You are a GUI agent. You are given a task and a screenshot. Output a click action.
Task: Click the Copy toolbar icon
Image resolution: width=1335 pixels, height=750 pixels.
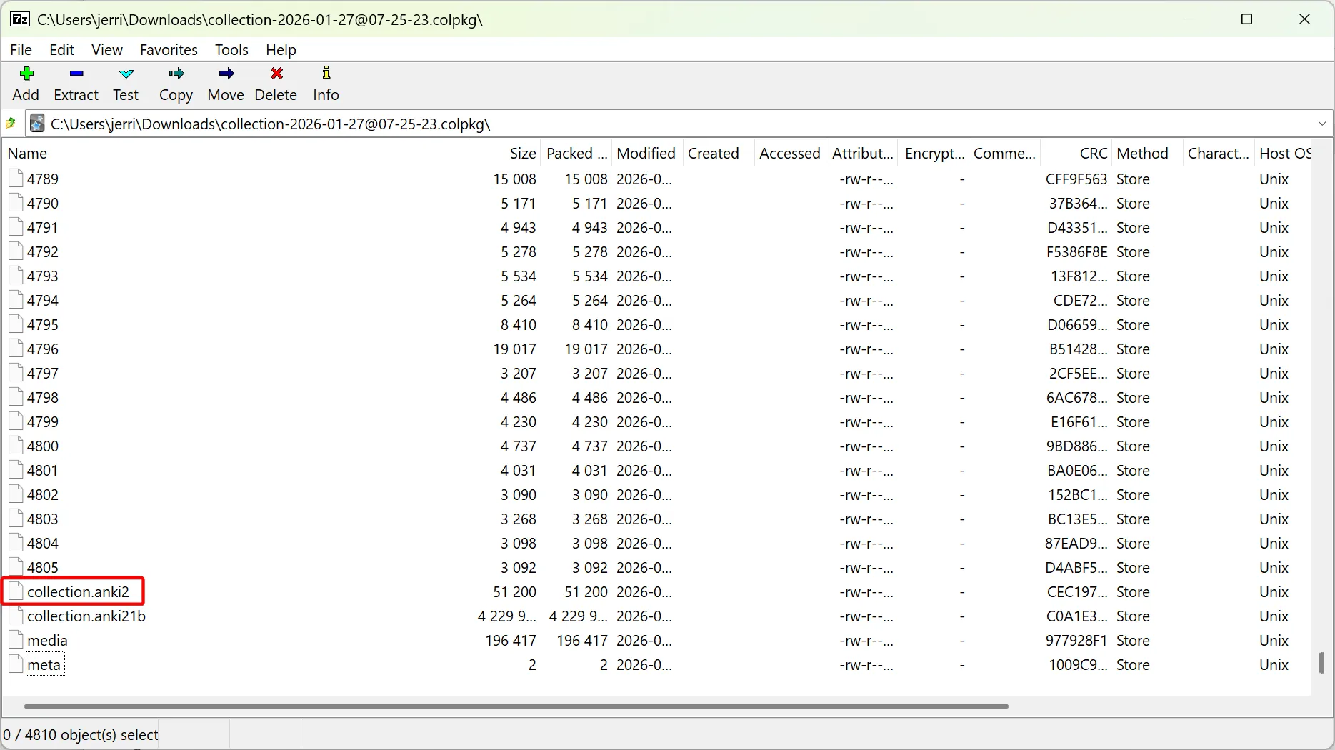tap(176, 74)
